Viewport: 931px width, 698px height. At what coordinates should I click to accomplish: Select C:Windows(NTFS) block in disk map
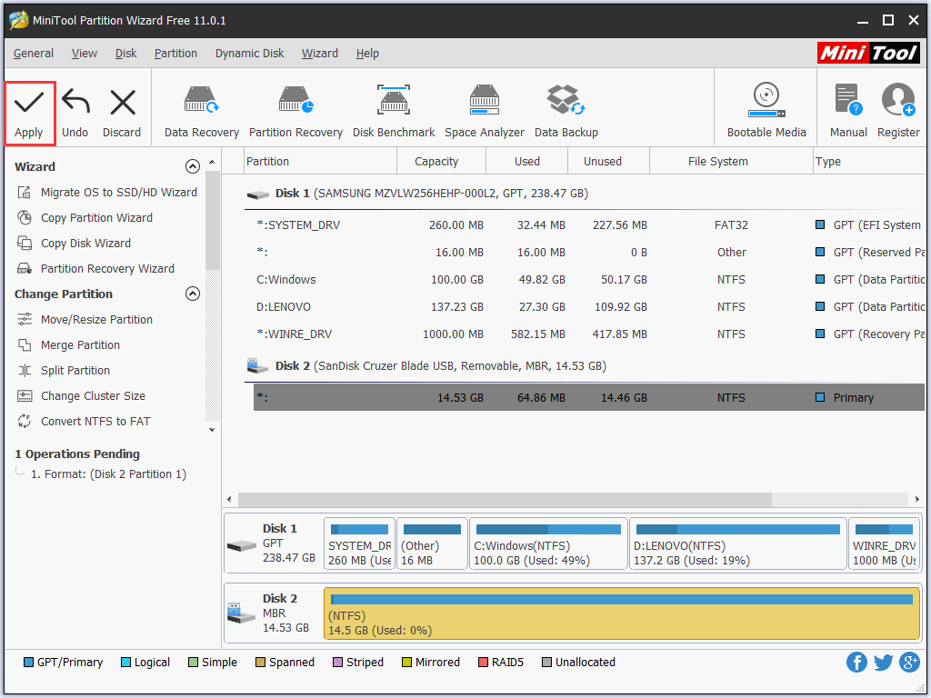point(548,543)
